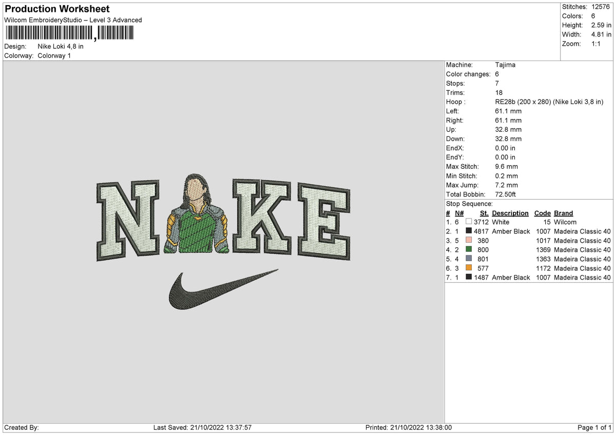Click the Production Worksheet title
Image resolution: width=616 pixels, height=435 pixels.
click(56, 9)
